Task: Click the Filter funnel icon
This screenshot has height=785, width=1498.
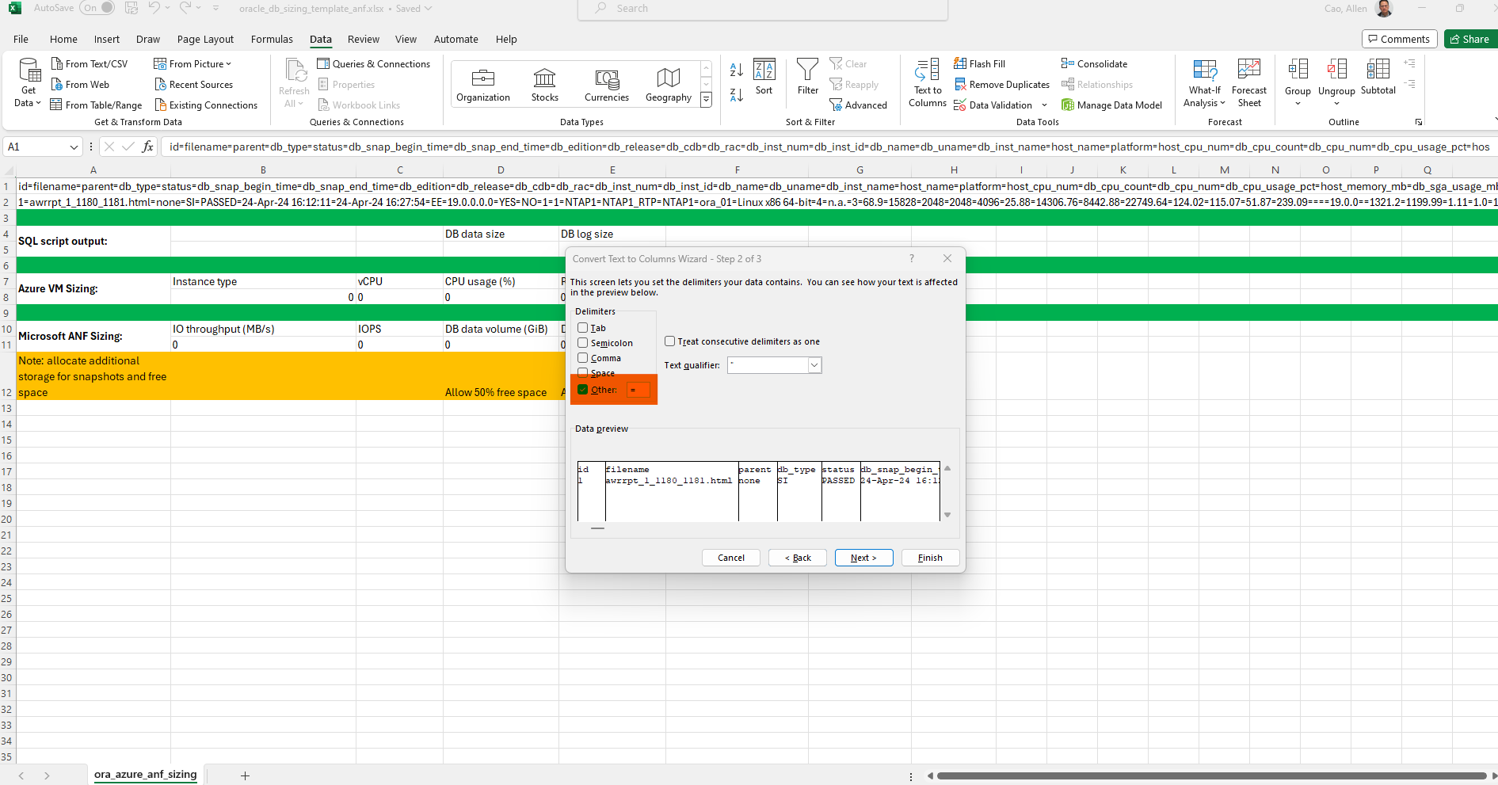Action: (x=807, y=70)
